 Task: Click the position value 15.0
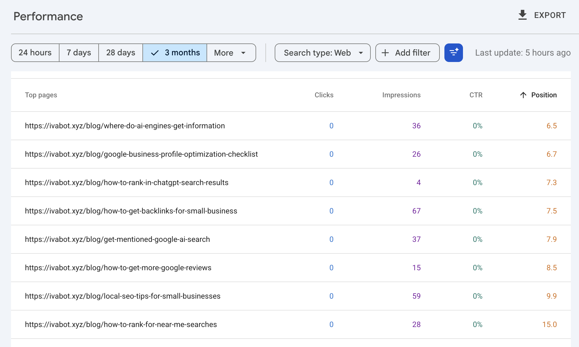549,324
